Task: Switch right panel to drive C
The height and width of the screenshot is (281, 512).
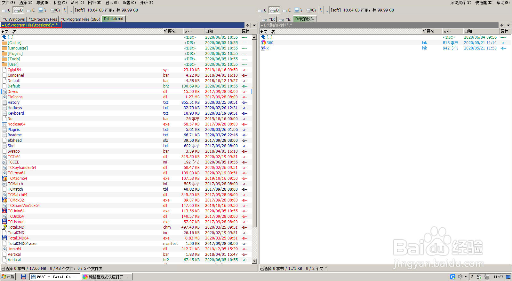Action: [x=262, y=10]
